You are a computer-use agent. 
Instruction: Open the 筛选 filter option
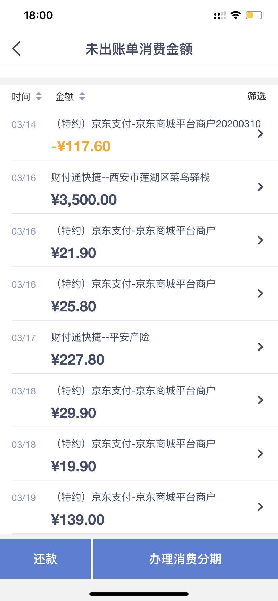click(x=257, y=96)
